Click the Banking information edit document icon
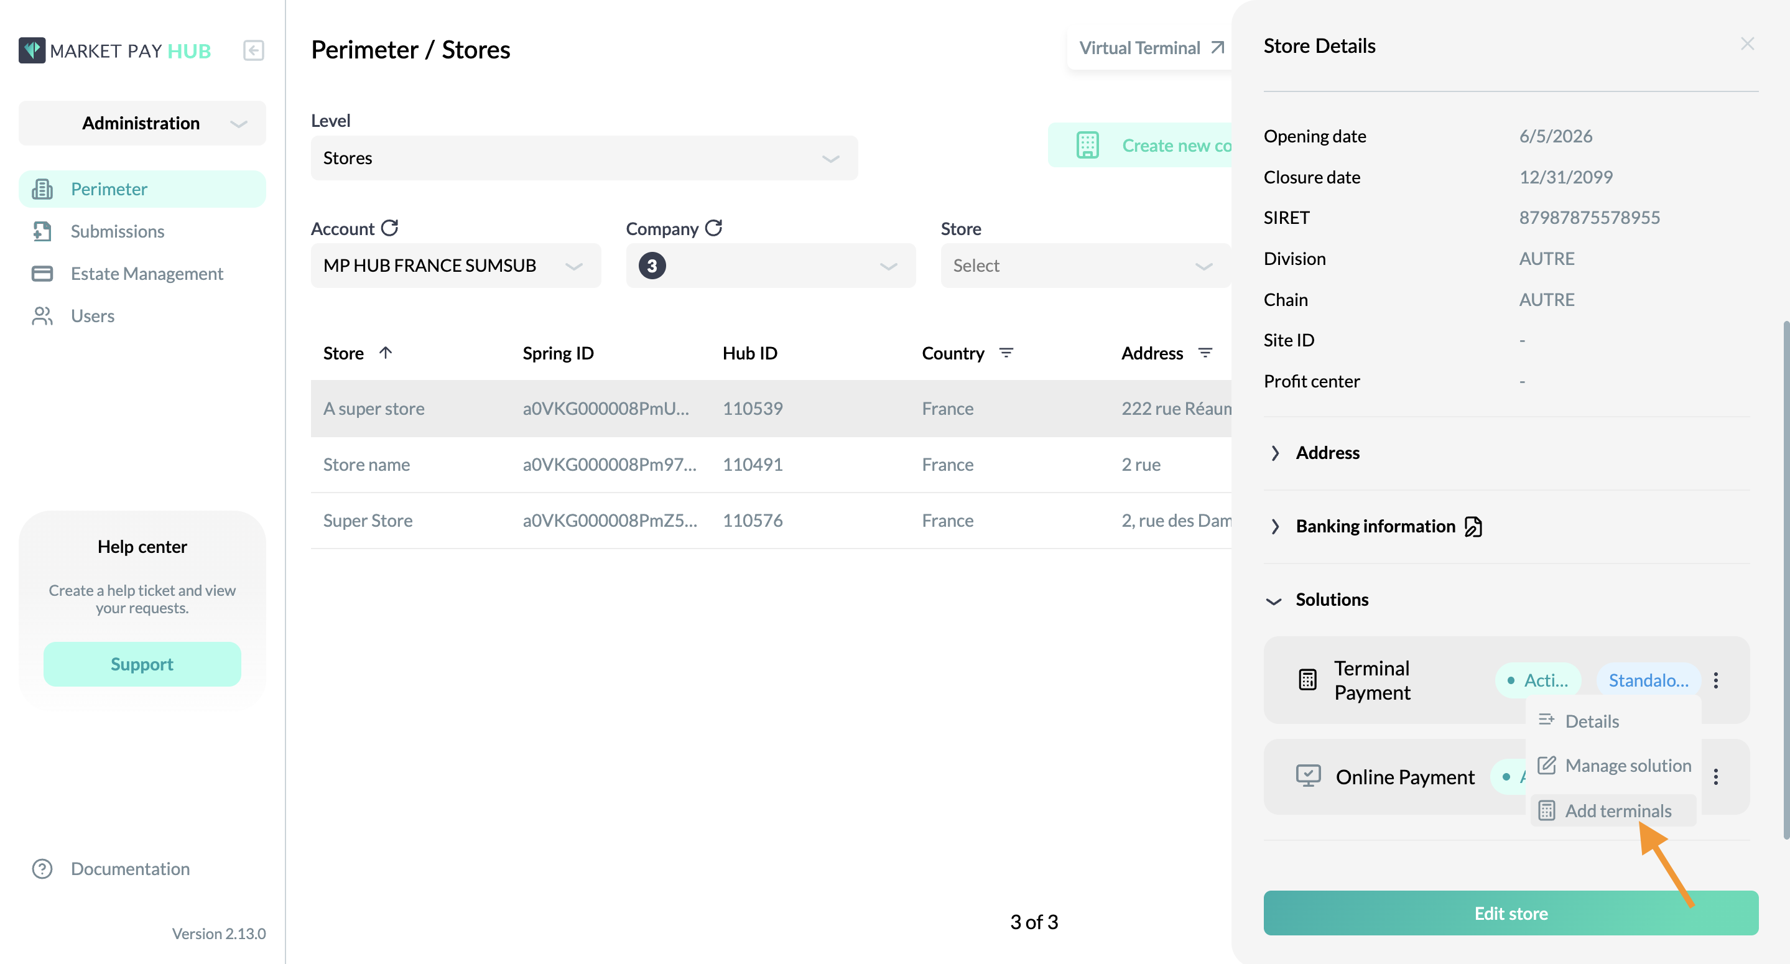 coord(1473,527)
